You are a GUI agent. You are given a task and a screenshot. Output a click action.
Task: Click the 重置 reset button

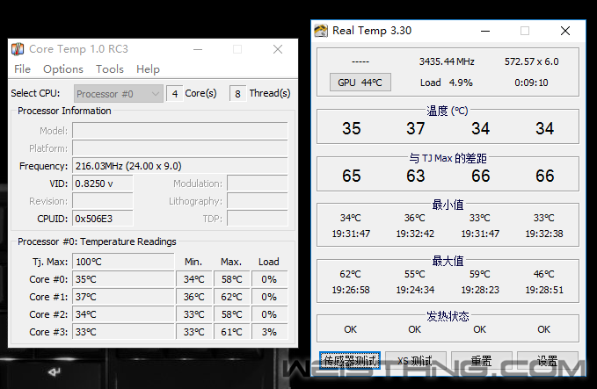tap(481, 360)
